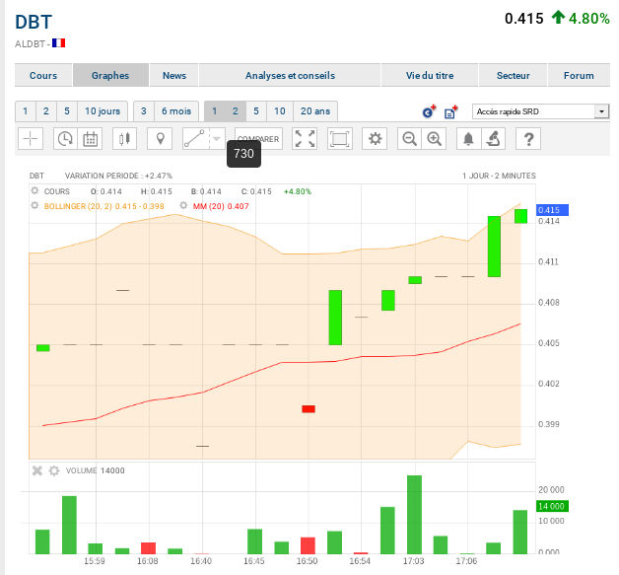Open the Accès rapide SRD dropdown

[540, 111]
